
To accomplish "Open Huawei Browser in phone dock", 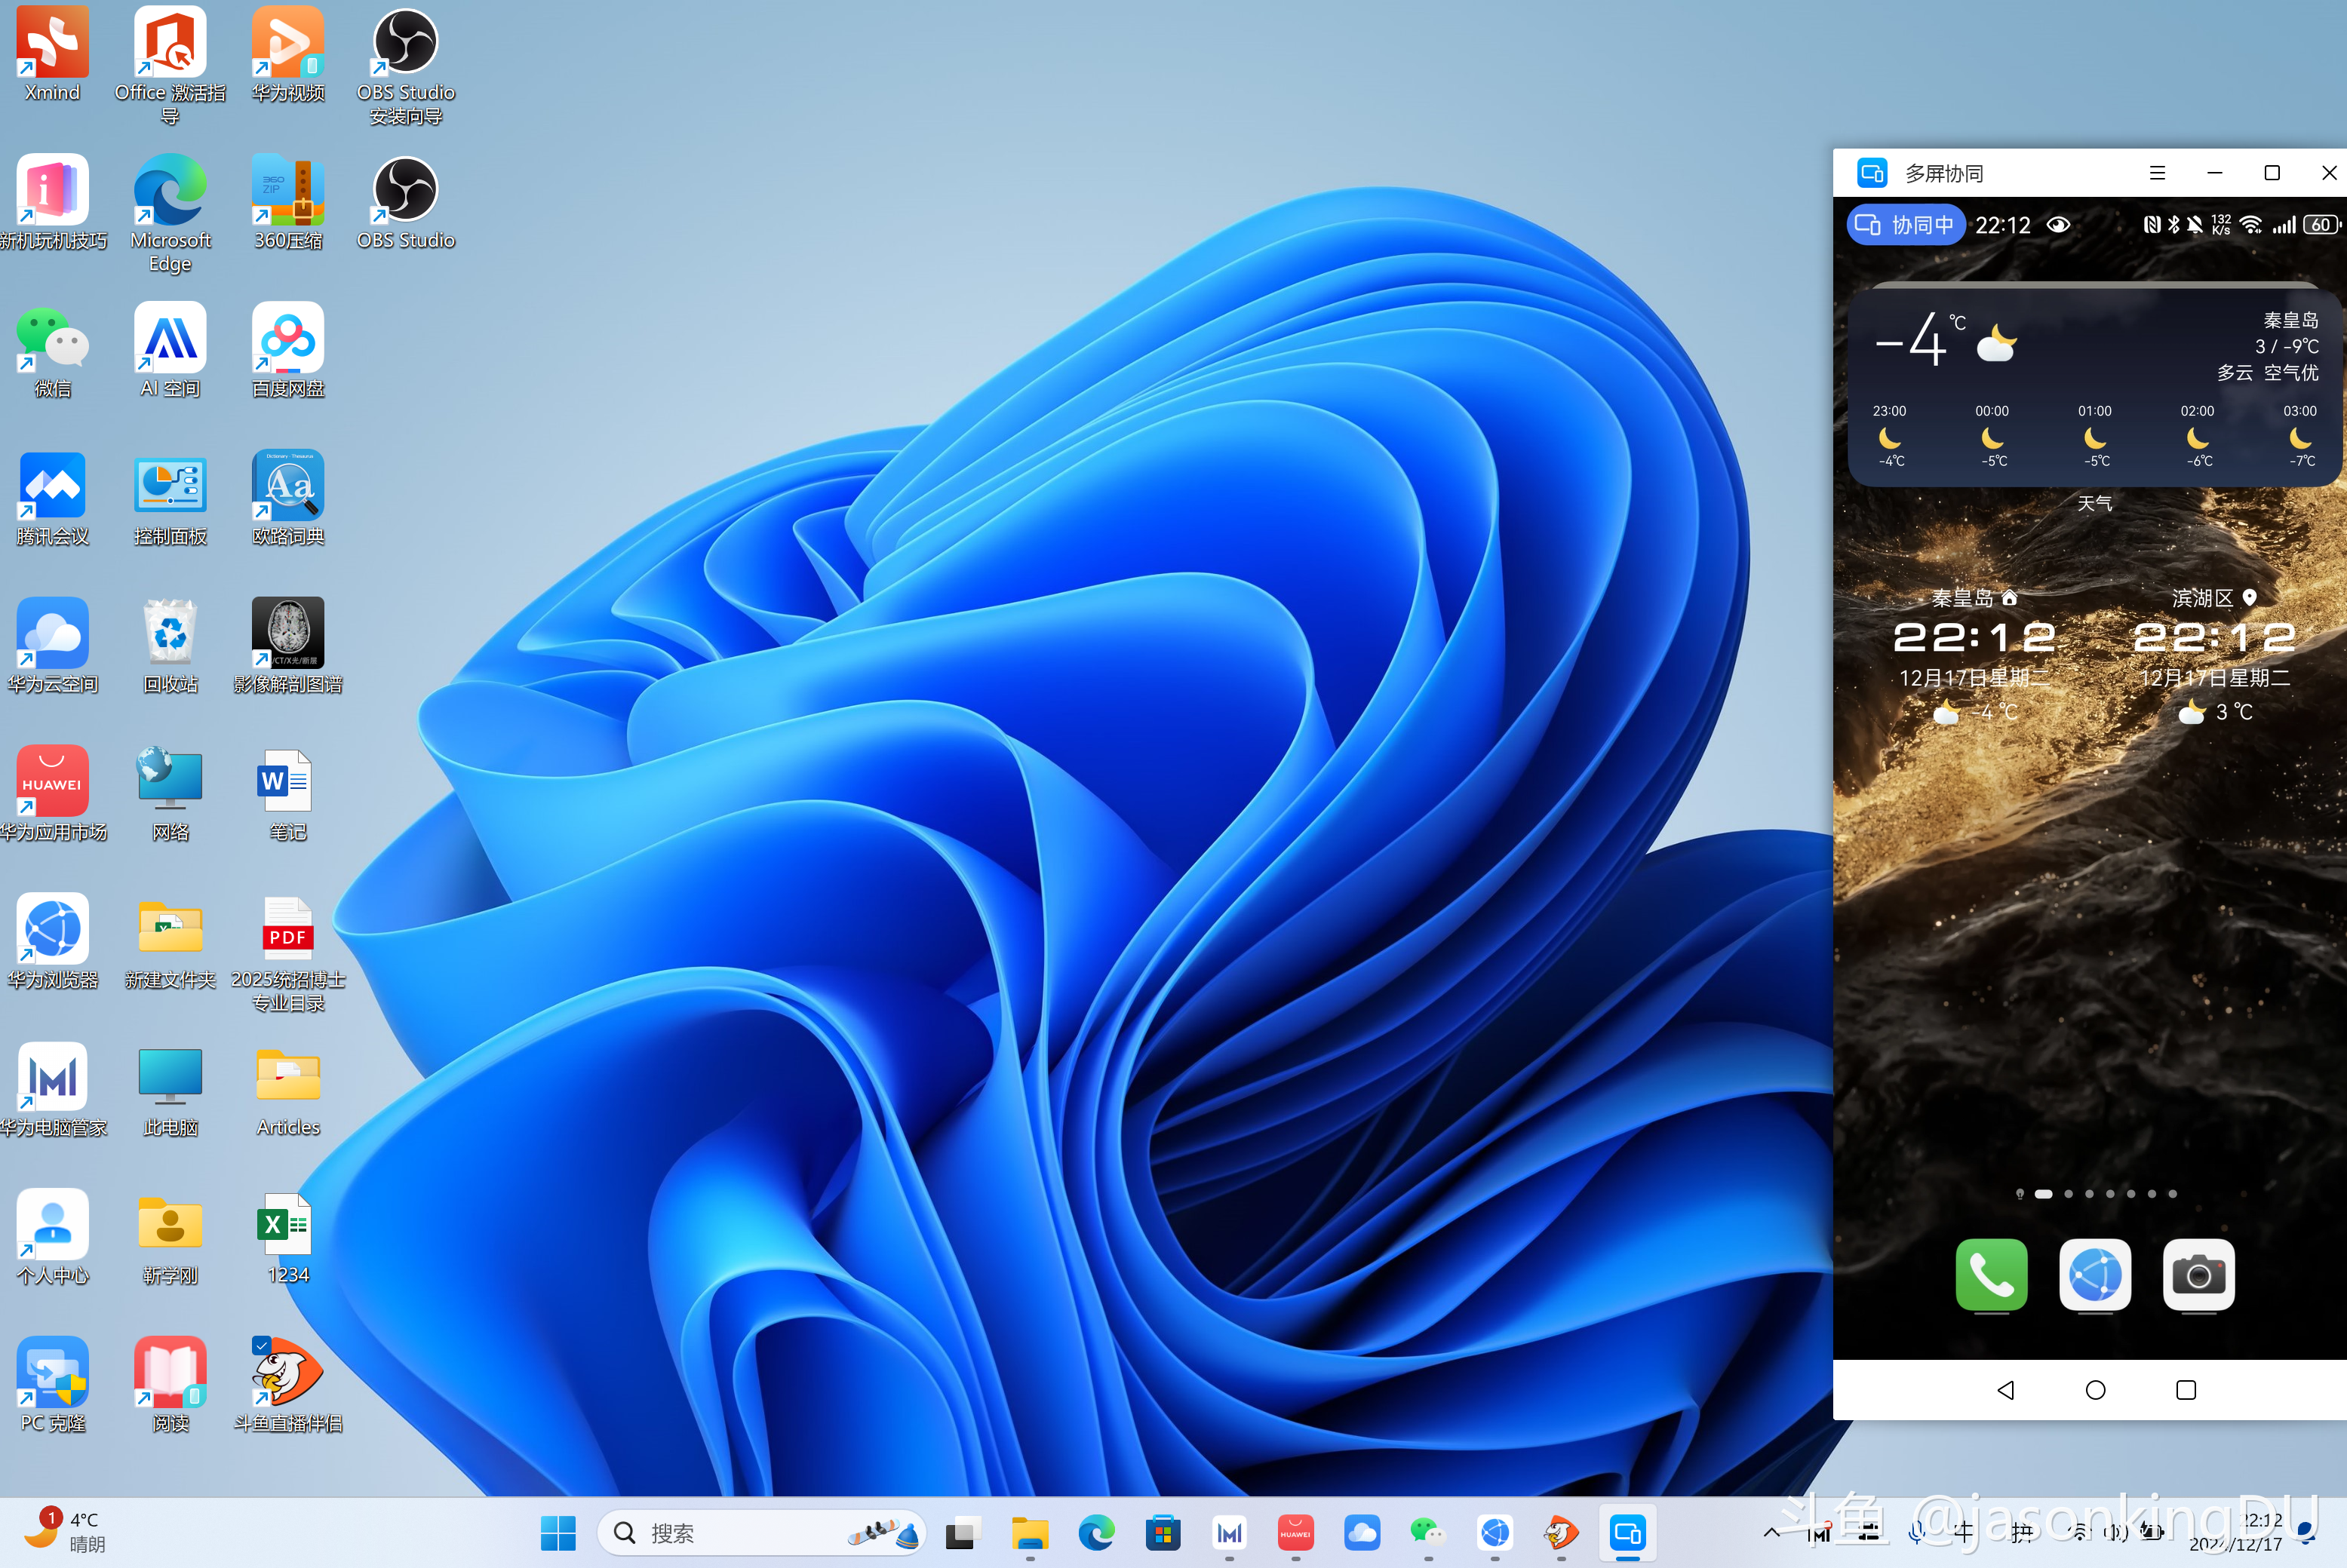I will coord(2094,1274).
